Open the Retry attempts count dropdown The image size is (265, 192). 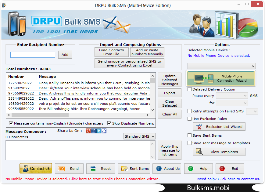pyautogui.click(x=252, y=111)
